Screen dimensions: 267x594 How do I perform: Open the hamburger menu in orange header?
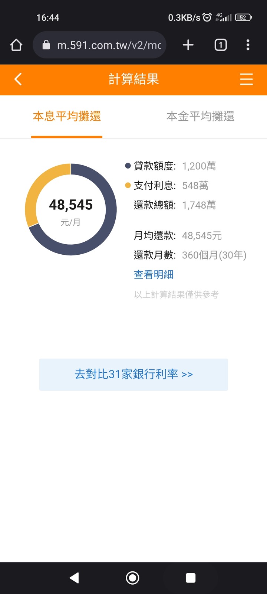point(246,79)
